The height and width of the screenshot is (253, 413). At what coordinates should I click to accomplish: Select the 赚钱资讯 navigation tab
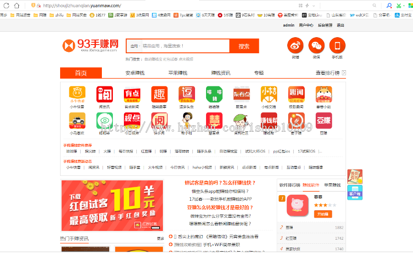221,73
